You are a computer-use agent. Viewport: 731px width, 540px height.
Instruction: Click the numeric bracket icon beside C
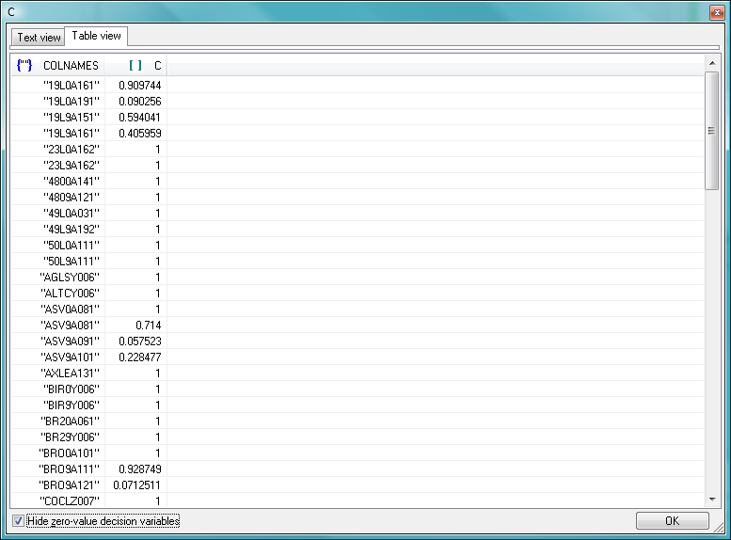tap(135, 66)
